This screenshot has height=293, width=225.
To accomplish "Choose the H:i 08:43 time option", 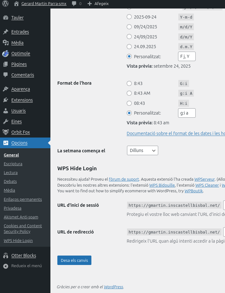I will [x=129, y=103].
